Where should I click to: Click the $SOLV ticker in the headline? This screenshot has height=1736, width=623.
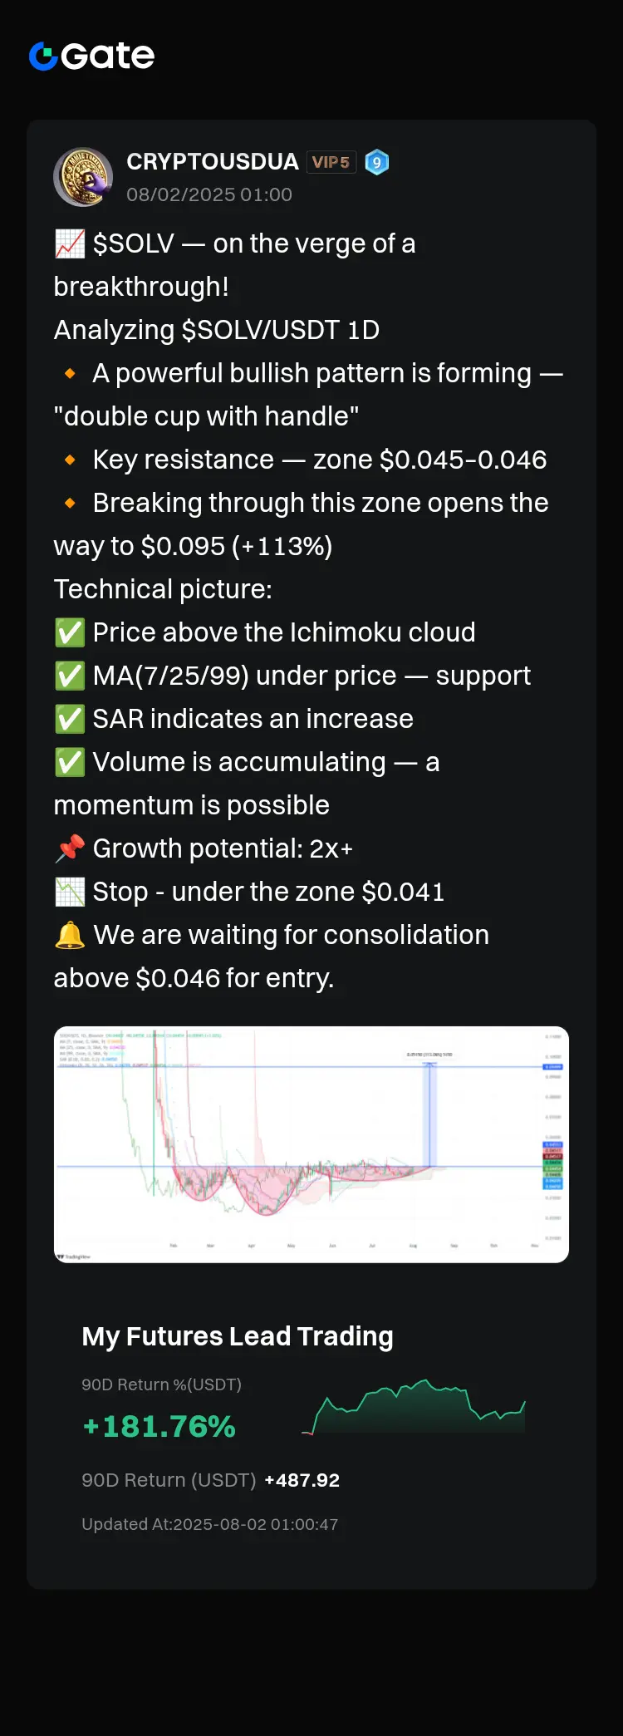point(134,243)
